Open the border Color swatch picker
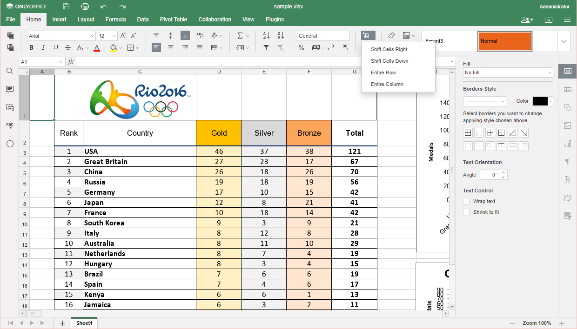Viewport: 577px width, 329px height. tap(543, 101)
